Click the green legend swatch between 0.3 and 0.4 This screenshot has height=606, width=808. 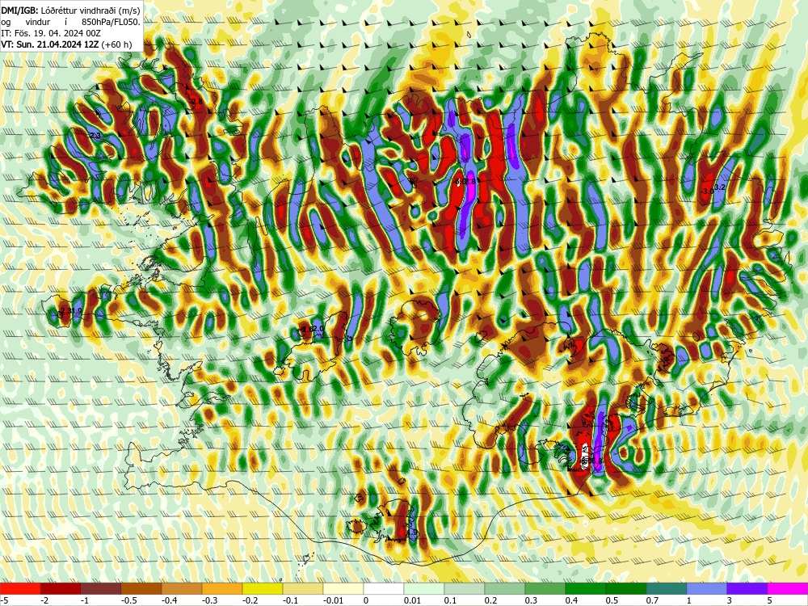coord(545,588)
